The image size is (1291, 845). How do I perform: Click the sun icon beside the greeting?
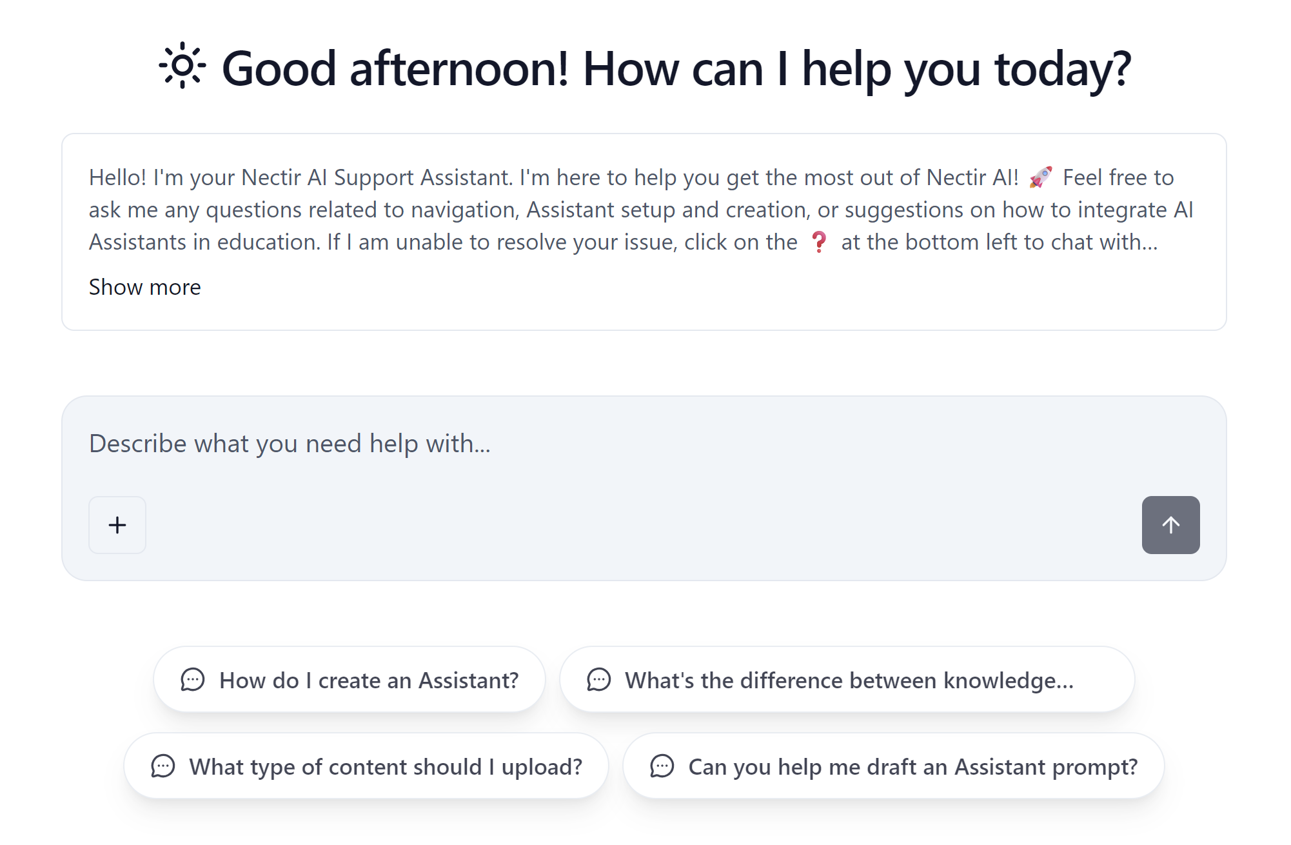tap(182, 66)
